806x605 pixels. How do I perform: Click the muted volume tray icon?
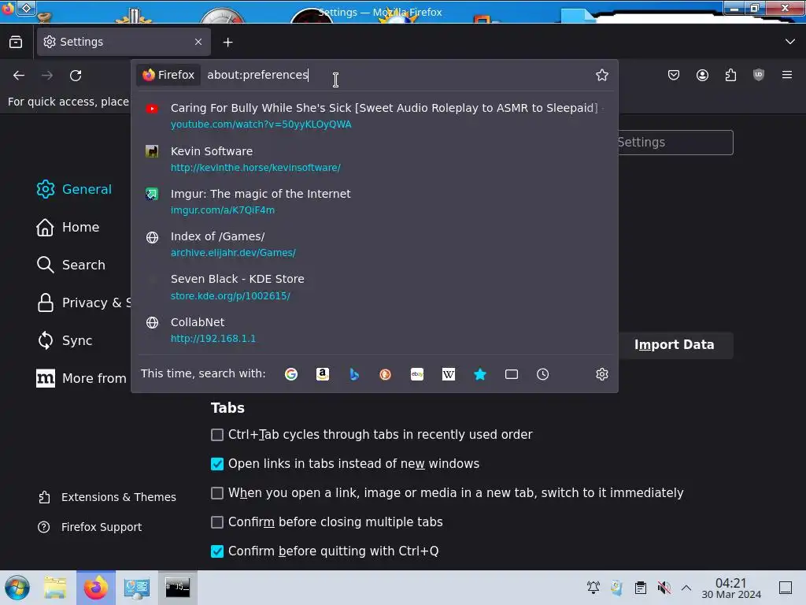coord(664,588)
